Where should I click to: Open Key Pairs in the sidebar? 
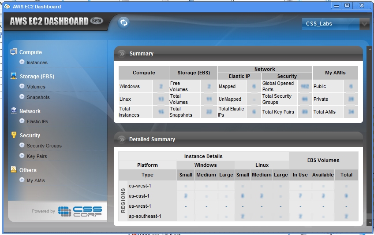click(37, 156)
